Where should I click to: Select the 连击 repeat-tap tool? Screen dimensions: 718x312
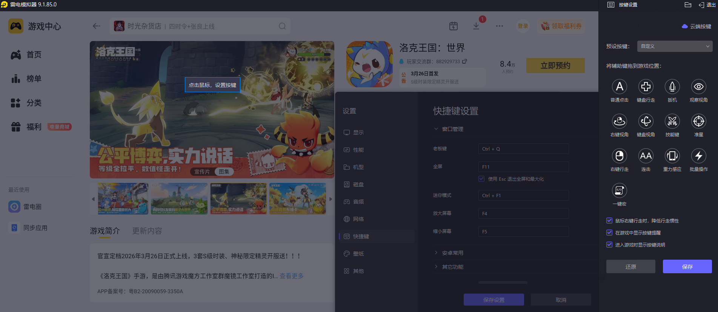coord(646,156)
